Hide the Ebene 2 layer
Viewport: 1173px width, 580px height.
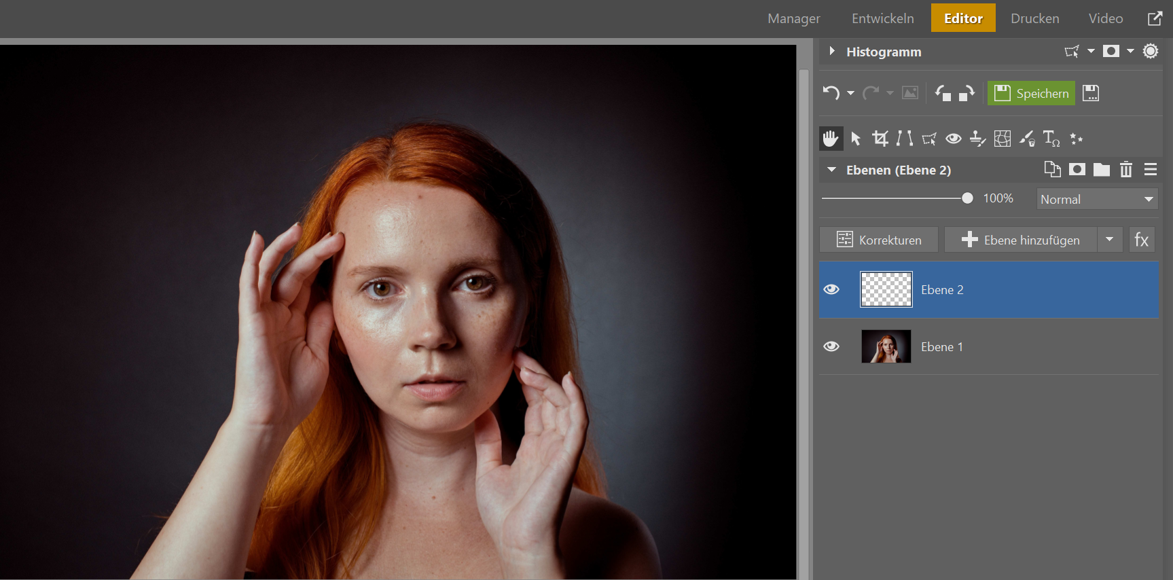831,289
